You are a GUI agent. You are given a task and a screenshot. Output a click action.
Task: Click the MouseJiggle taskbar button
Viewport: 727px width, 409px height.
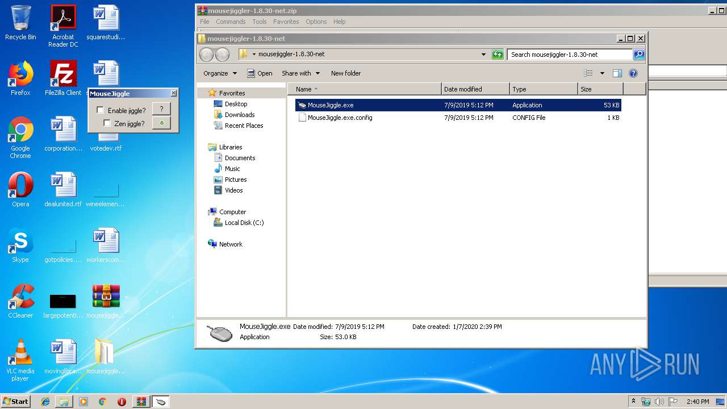(161, 402)
